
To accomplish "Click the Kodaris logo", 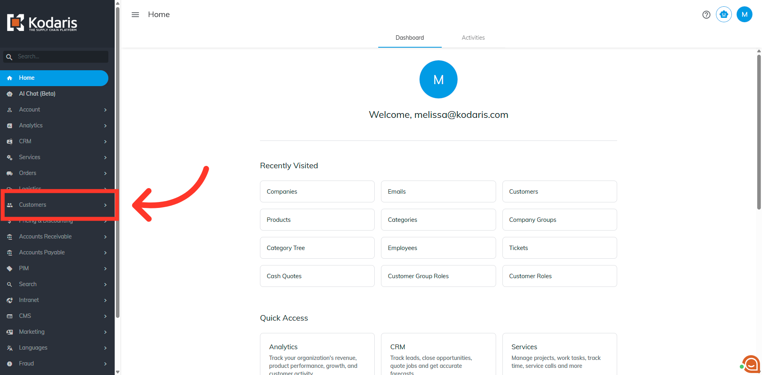I will tap(42, 23).
